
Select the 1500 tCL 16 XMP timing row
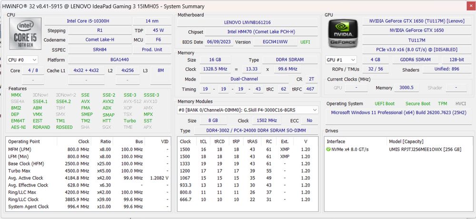click(248, 149)
